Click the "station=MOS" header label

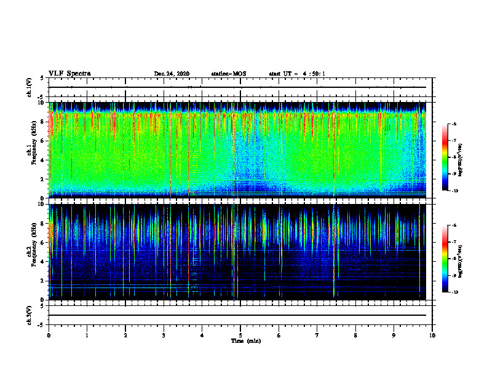(x=229, y=74)
